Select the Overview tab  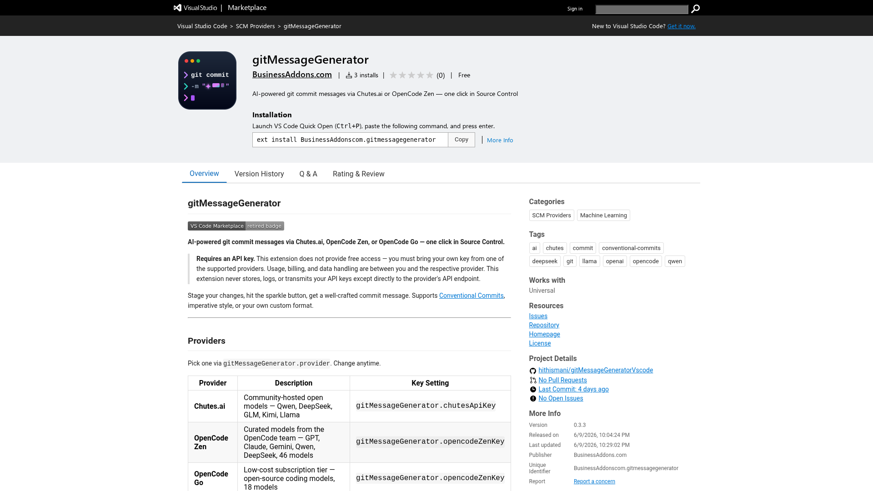click(x=204, y=174)
